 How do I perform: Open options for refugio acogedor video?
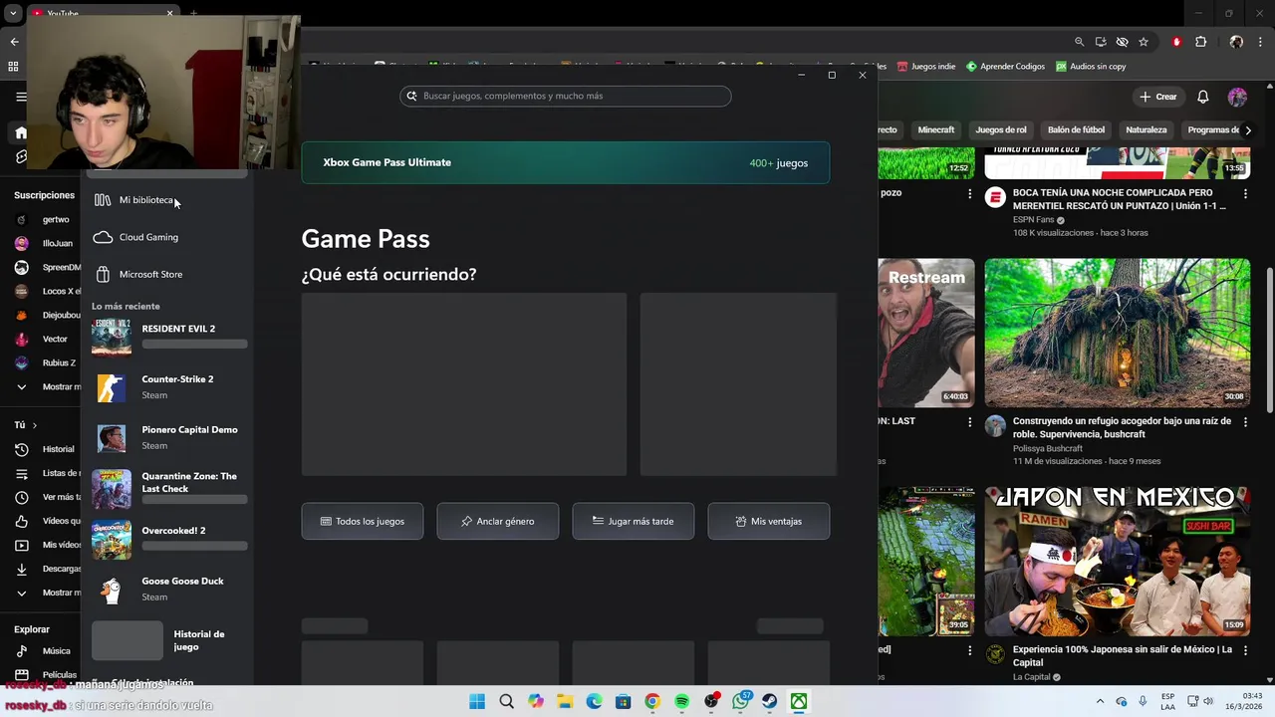tap(1245, 422)
